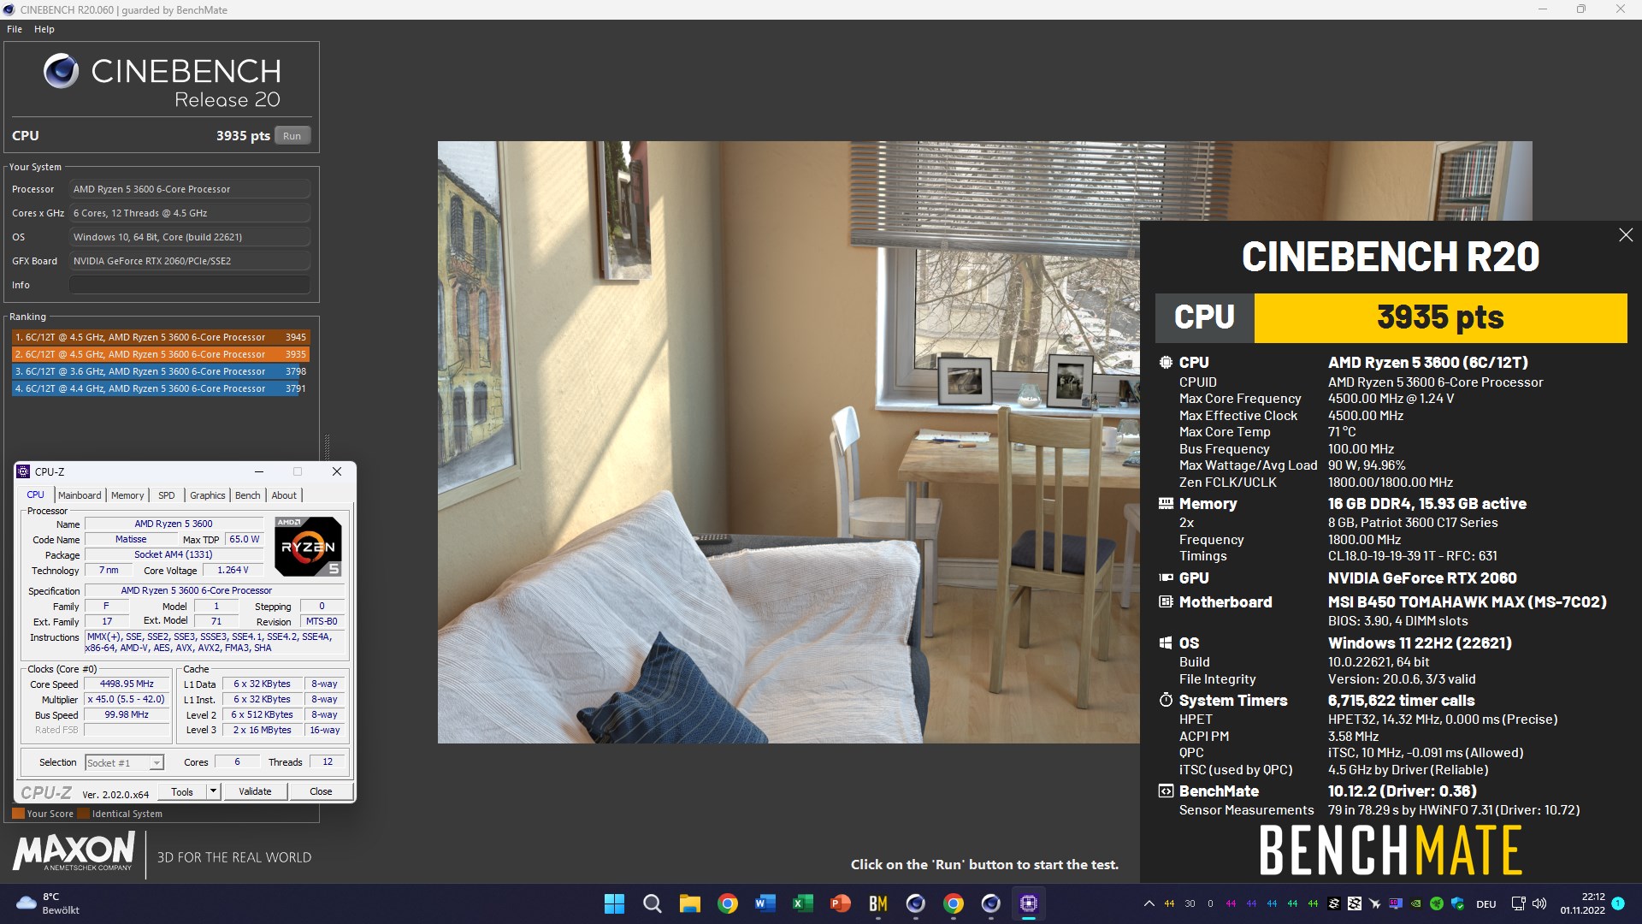Click the BenchMate section icon
Screen dimensions: 1642x924
pyautogui.click(x=1166, y=791)
